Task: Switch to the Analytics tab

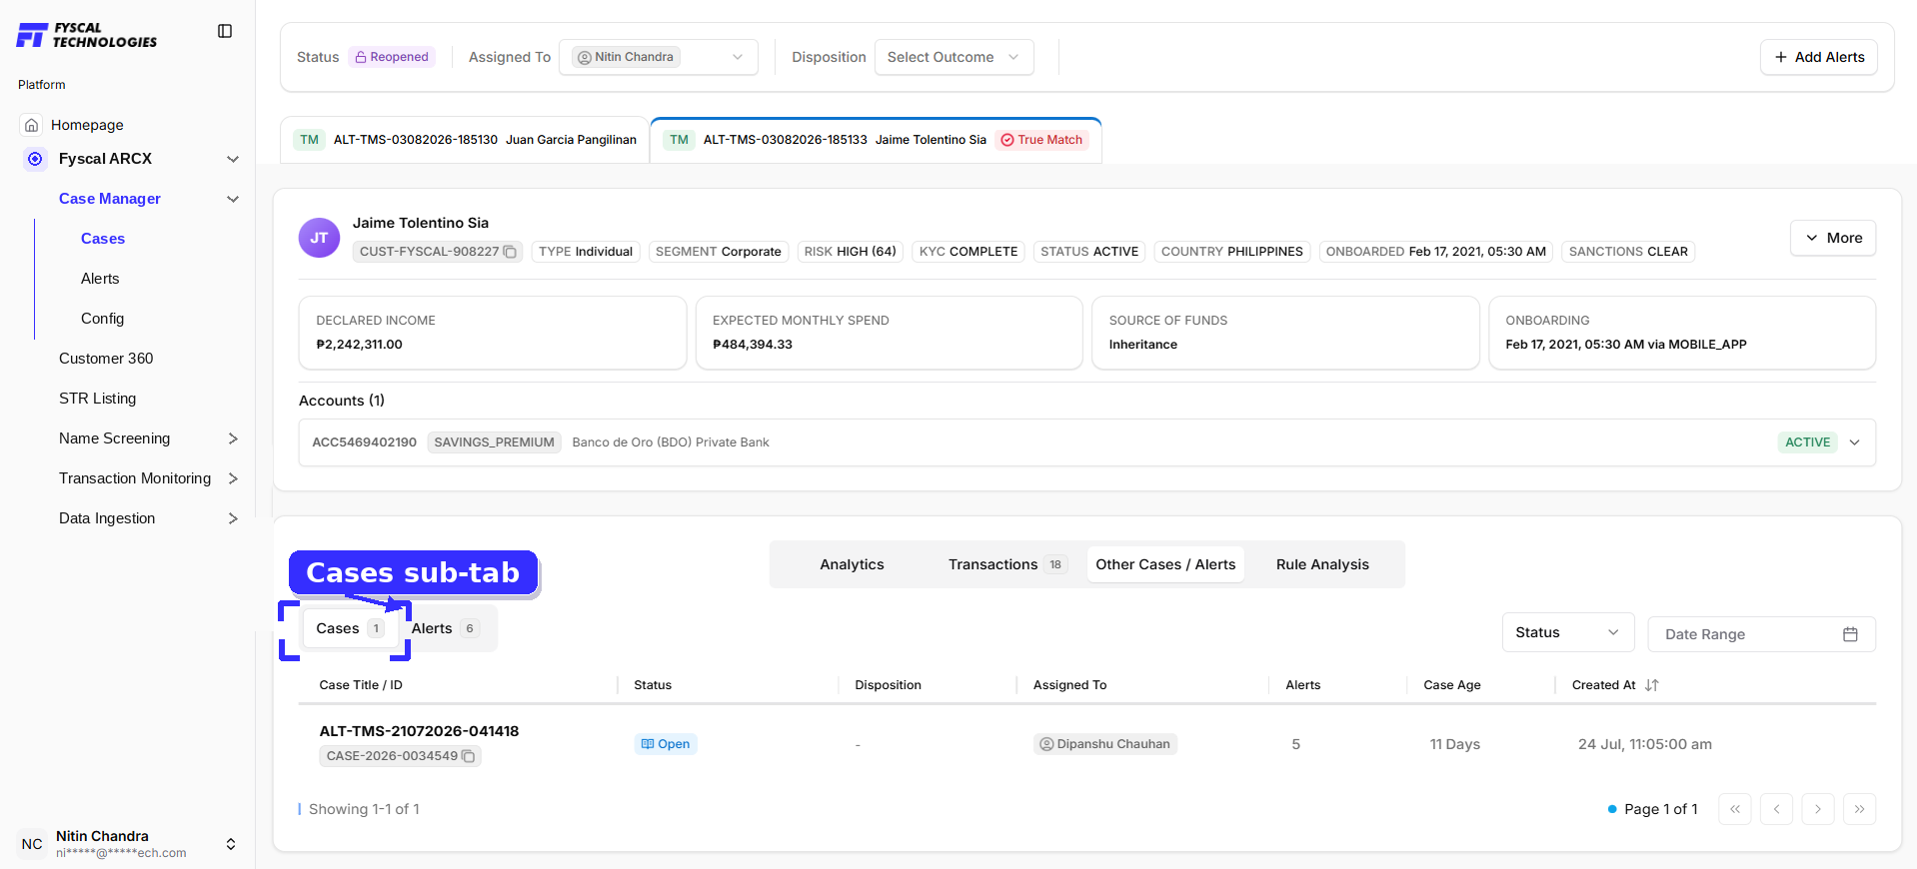Action: [x=852, y=564]
